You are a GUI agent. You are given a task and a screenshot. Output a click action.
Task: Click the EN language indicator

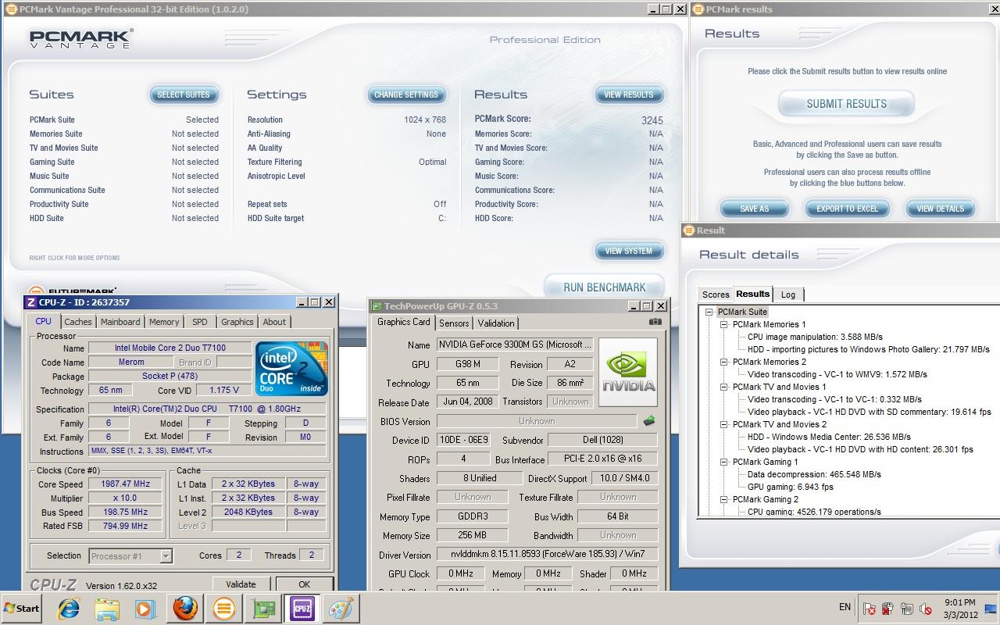845,607
